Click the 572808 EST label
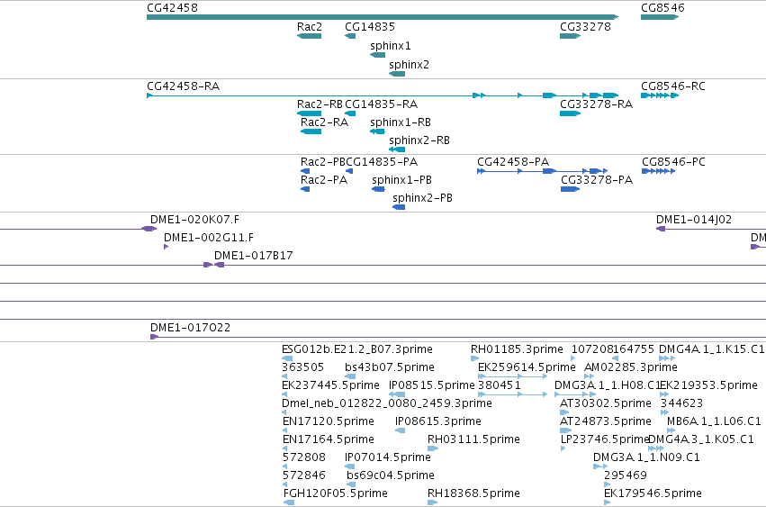 (x=304, y=457)
